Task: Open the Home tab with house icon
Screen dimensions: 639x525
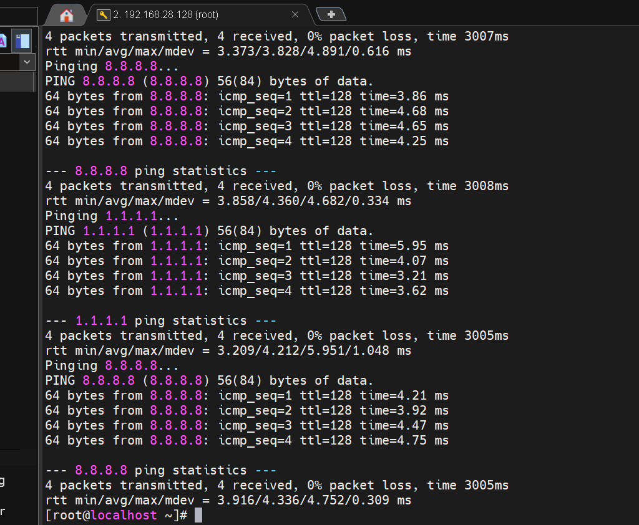Action: coord(66,15)
